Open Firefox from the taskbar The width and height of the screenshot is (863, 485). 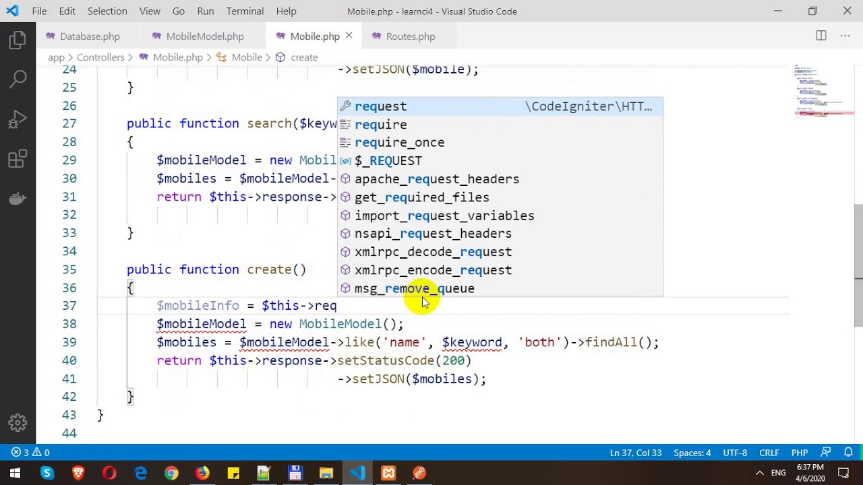[202, 473]
